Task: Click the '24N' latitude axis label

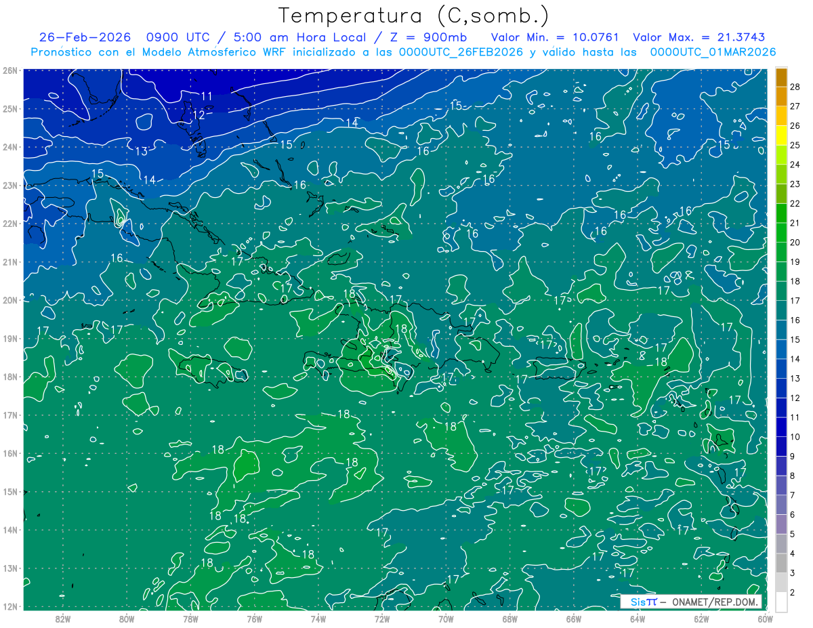Action: (x=9, y=147)
